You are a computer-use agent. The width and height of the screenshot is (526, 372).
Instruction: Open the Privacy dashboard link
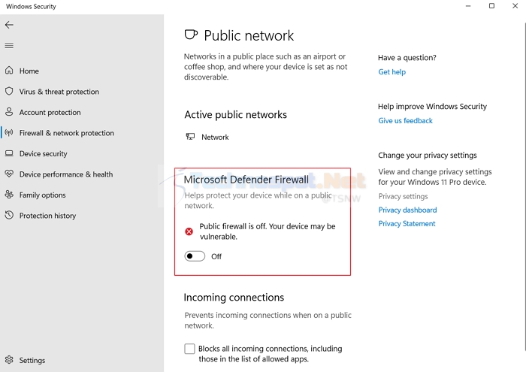coord(407,210)
